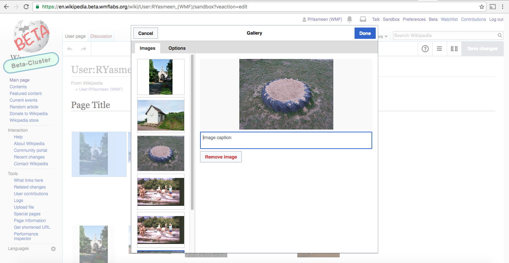Open Upload file link
Image resolution: width=509 pixels, height=263 pixels.
24,207
